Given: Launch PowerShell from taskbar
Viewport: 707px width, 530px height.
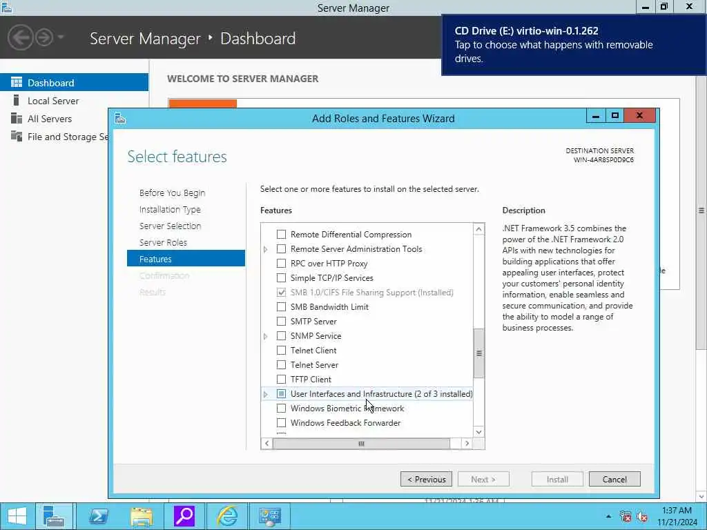Looking at the screenshot, I should [98, 516].
